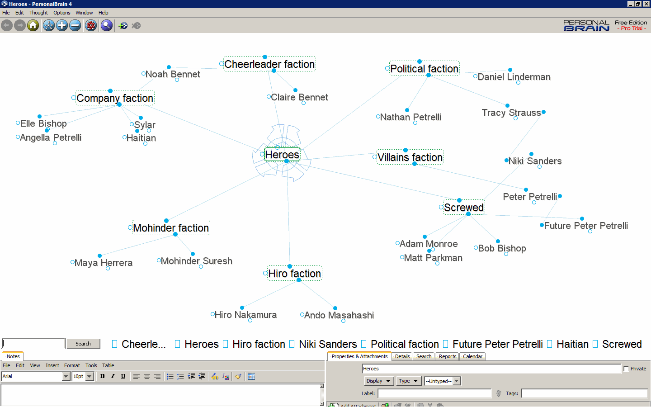
Task: Select the Notes tab
Action: (x=13, y=356)
